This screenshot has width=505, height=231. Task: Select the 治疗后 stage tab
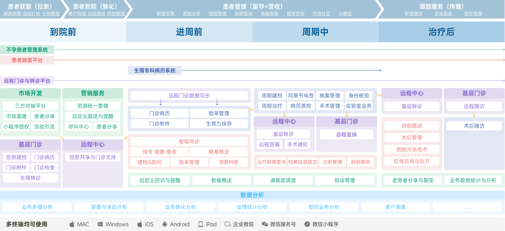coord(441,32)
